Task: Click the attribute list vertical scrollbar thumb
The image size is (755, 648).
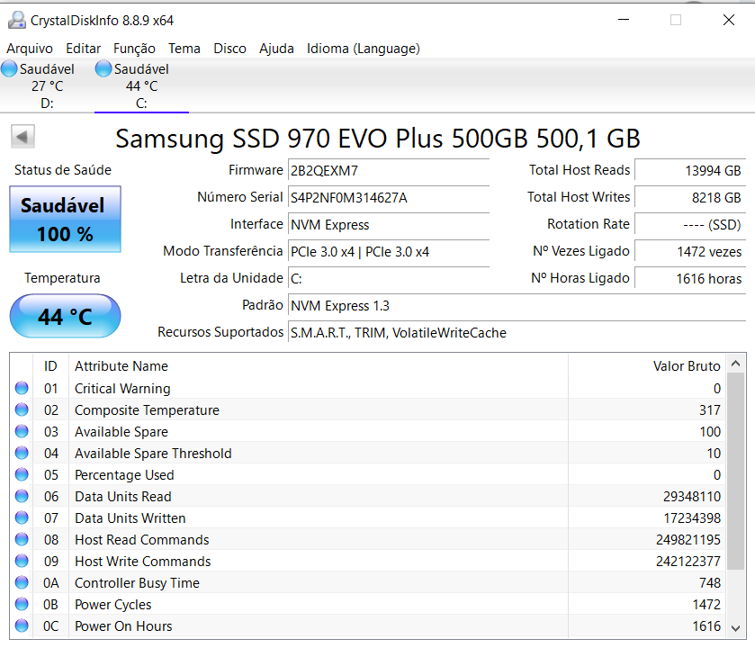Action: [x=735, y=471]
